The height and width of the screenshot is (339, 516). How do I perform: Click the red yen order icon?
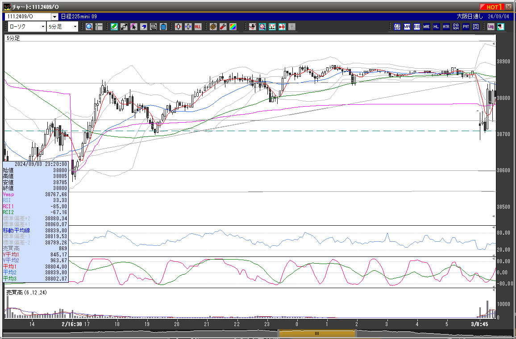[282, 27]
